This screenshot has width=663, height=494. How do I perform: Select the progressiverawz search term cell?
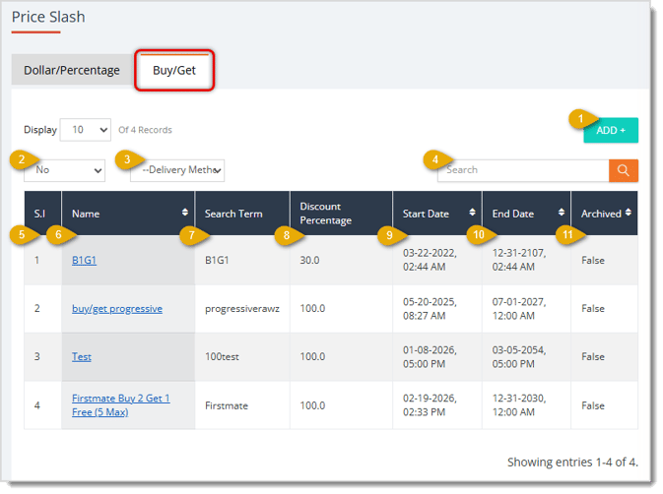tap(242, 309)
